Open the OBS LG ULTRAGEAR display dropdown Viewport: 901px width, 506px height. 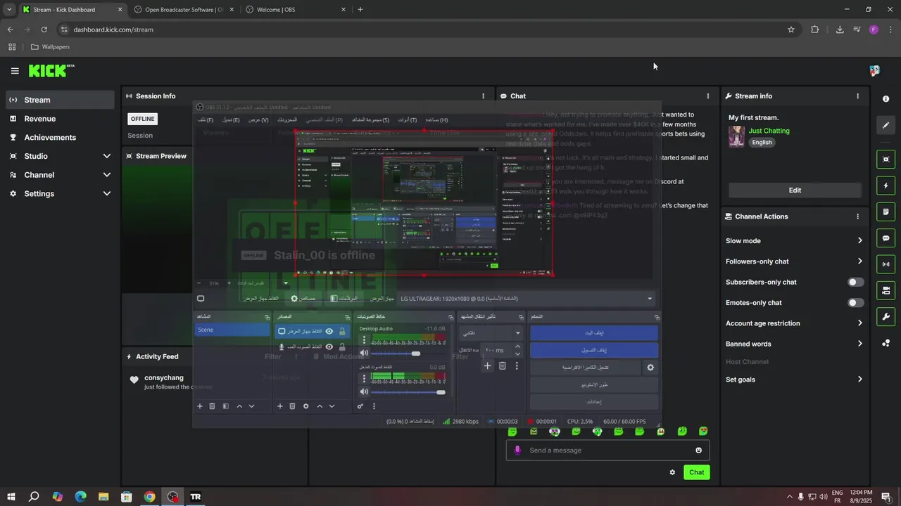coord(527,299)
